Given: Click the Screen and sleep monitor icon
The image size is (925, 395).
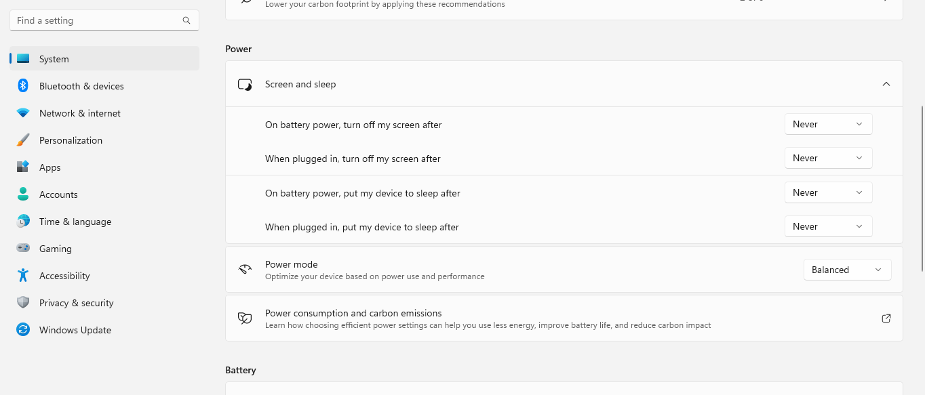Looking at the screenshot, I should tap(244, 84).
